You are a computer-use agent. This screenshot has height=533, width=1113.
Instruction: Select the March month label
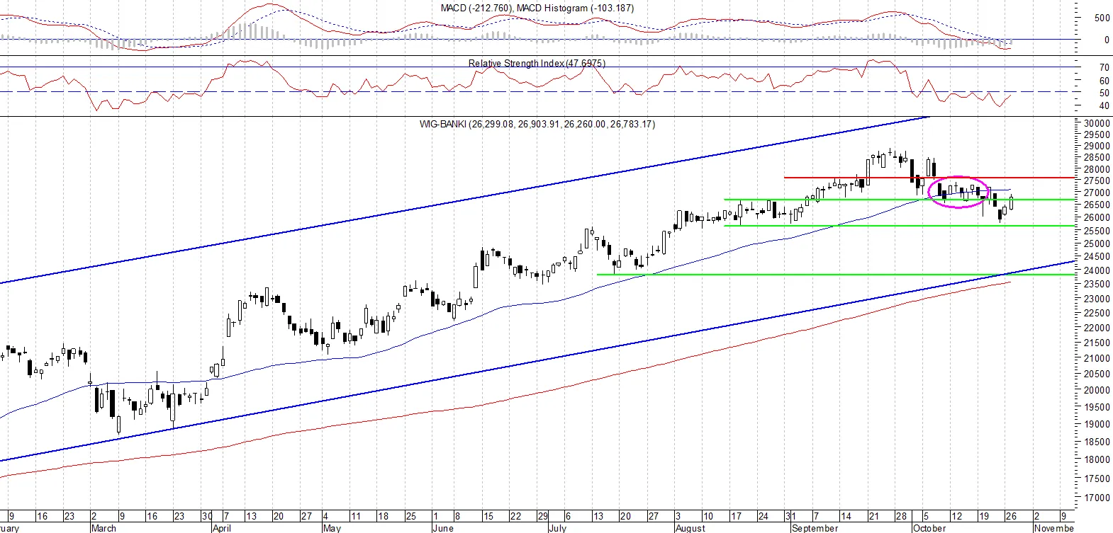tap(104, 528)
